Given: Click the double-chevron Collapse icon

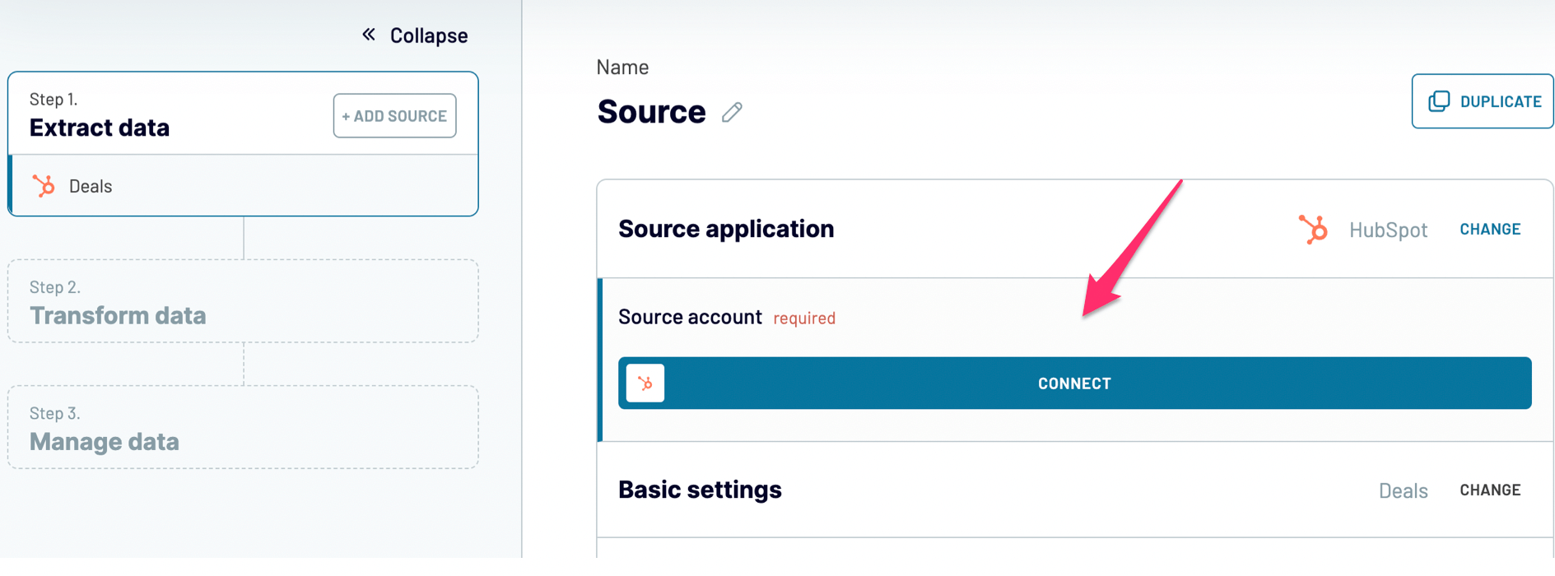Looking at the screenshot, I should [x=369, y=35].
